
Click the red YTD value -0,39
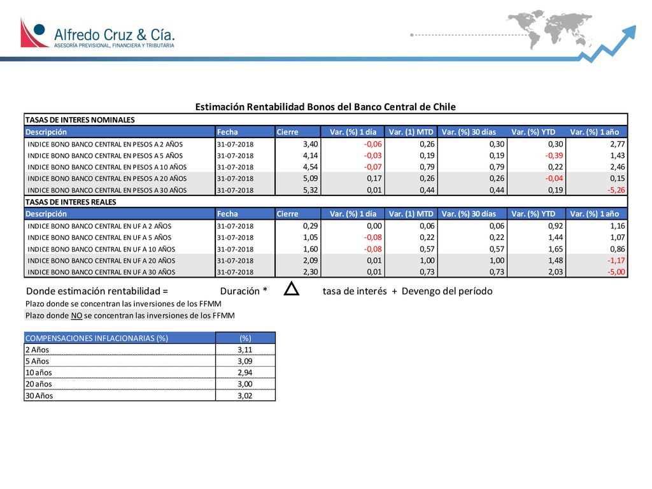[554, 155]
